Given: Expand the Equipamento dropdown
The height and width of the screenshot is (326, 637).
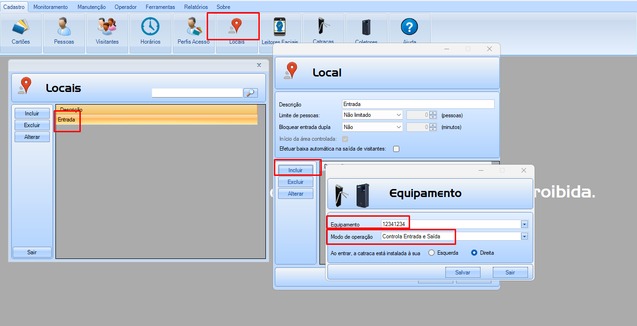Looking at the screenshot, I should 524,225.
